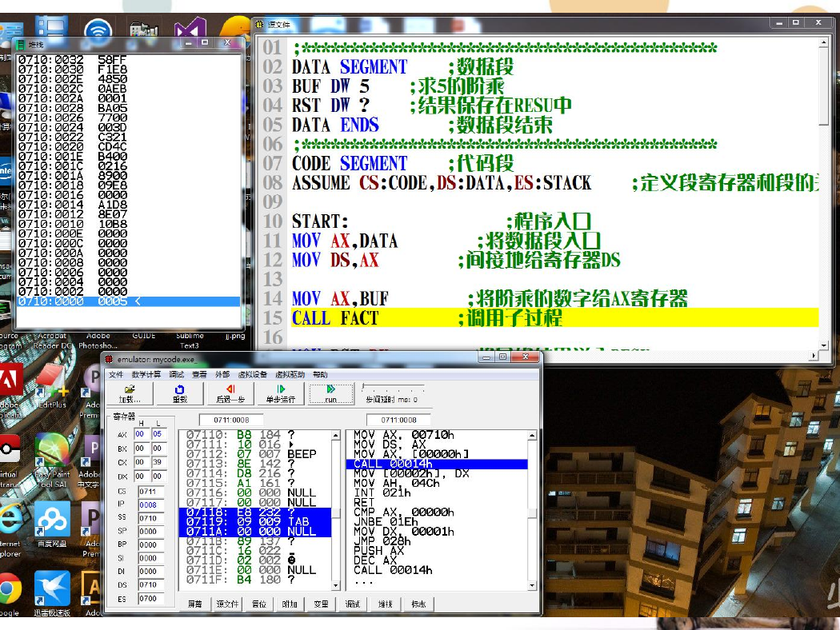Click the 堆栈 button at emulator bottom

385,604
